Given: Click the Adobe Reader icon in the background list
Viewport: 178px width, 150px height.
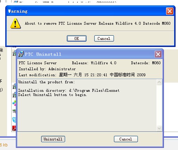Looking at the screenshot, I should pyautogui.click(x=14, y=128).
